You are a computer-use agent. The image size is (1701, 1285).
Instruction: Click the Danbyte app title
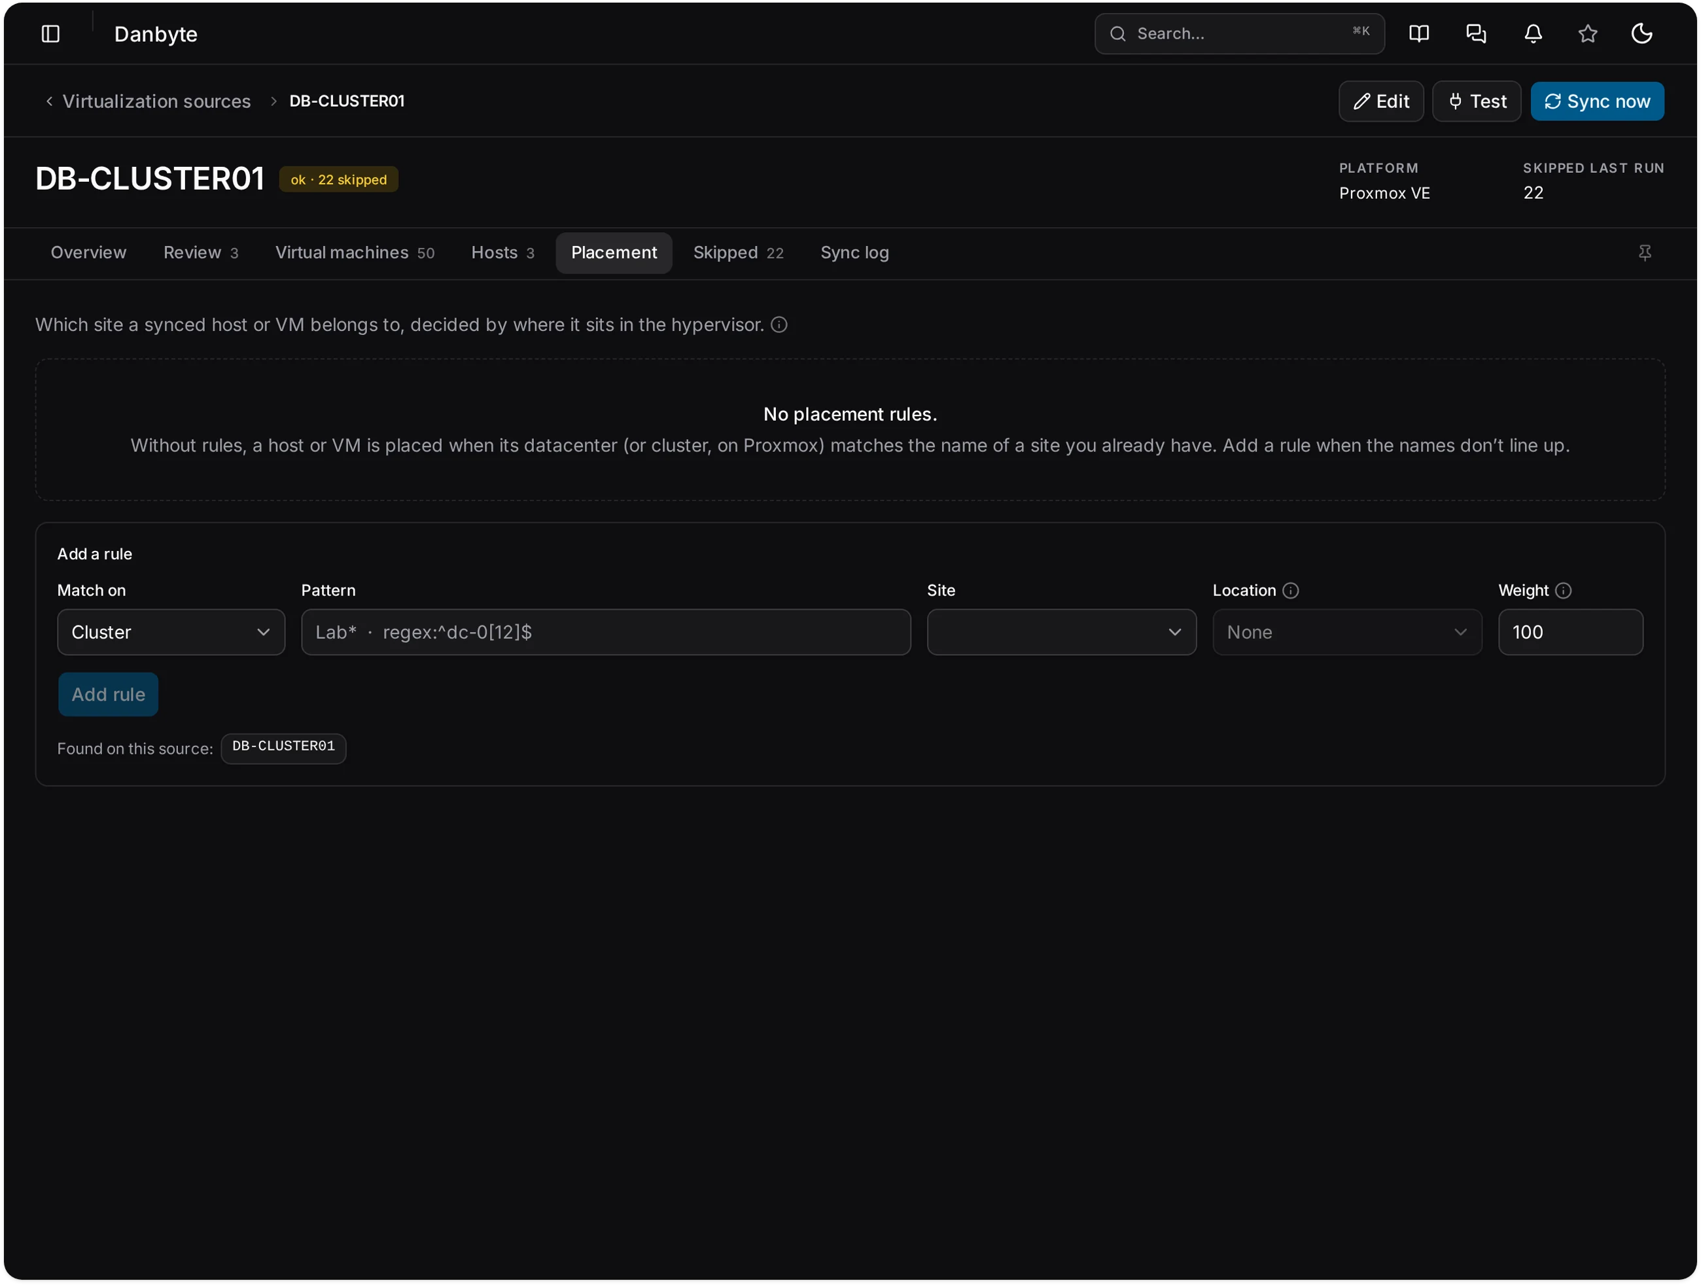click(x=155, y=34)
